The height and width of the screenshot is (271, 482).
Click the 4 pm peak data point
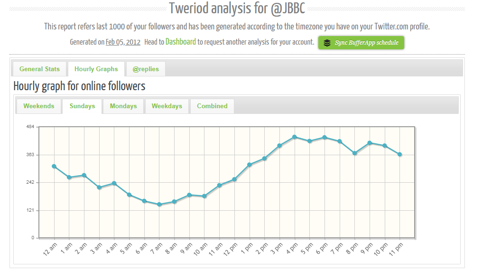click(295, 137)
